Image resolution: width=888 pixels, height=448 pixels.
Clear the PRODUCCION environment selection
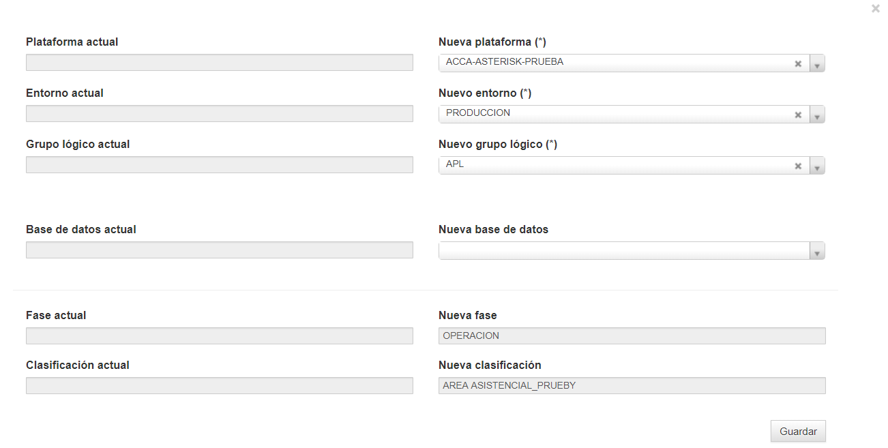797,115
